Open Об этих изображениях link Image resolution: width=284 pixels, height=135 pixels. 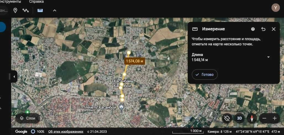pos(66,132)
